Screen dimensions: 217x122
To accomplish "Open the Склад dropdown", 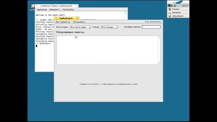I will [109, 27].
